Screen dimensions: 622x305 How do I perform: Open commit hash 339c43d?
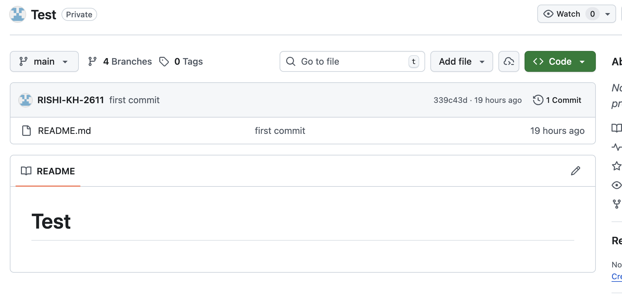point(450,100)
